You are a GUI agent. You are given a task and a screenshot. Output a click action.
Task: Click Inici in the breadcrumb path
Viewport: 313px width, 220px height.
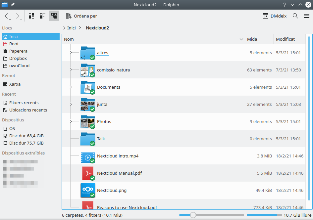[x=72, y=28]
